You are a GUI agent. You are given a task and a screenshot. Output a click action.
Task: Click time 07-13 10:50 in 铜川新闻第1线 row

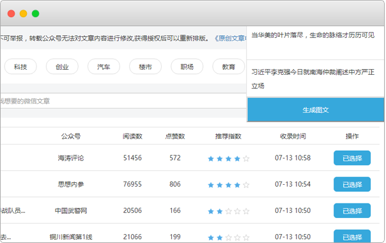[x=293, y=237]
